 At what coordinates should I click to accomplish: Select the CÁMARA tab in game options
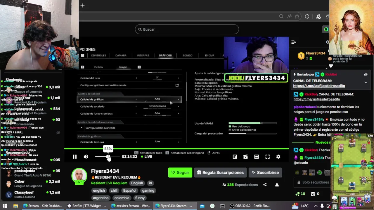tap(121, 55)
